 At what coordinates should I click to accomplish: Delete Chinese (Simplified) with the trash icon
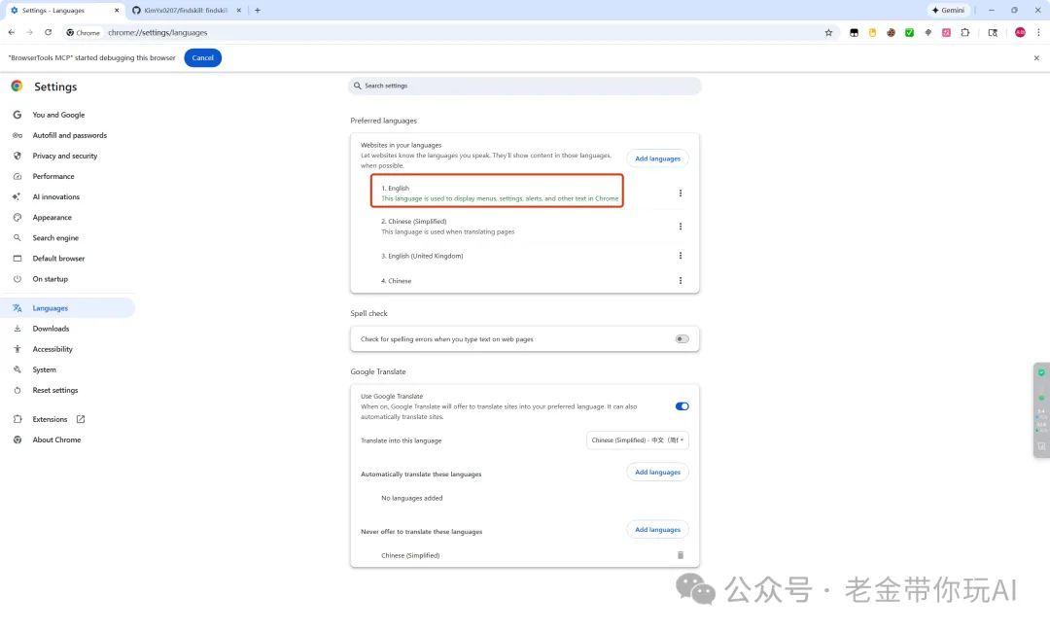[x=681, y=555]
